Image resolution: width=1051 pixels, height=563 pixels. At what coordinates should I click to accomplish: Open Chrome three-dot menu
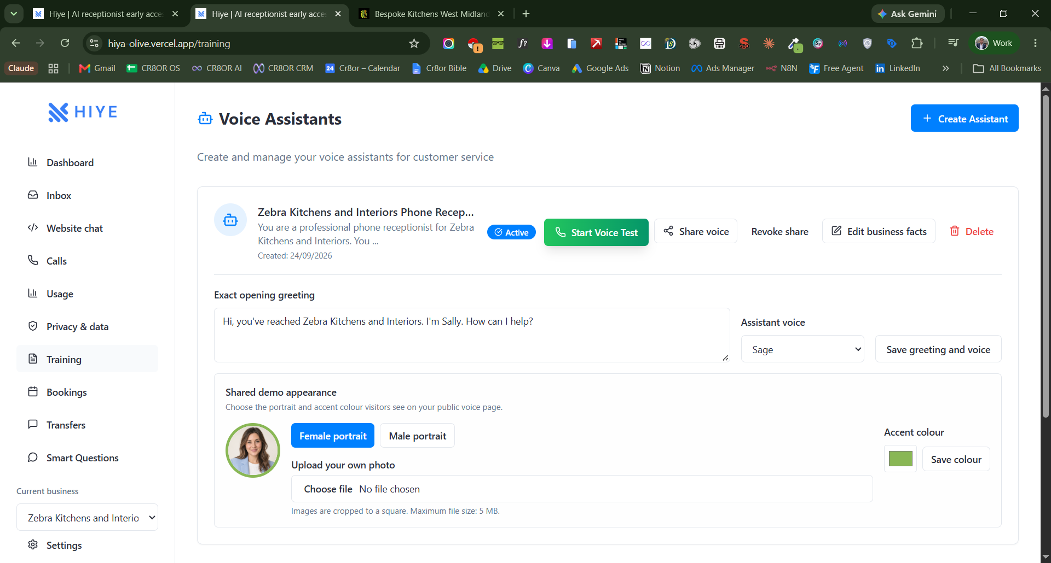coord(1035,43)
